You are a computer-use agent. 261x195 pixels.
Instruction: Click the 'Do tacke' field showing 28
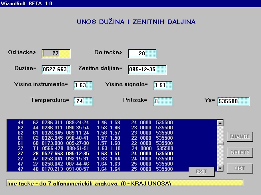point(142,53)
